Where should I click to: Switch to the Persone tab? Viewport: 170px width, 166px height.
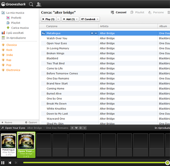(156, 12)
